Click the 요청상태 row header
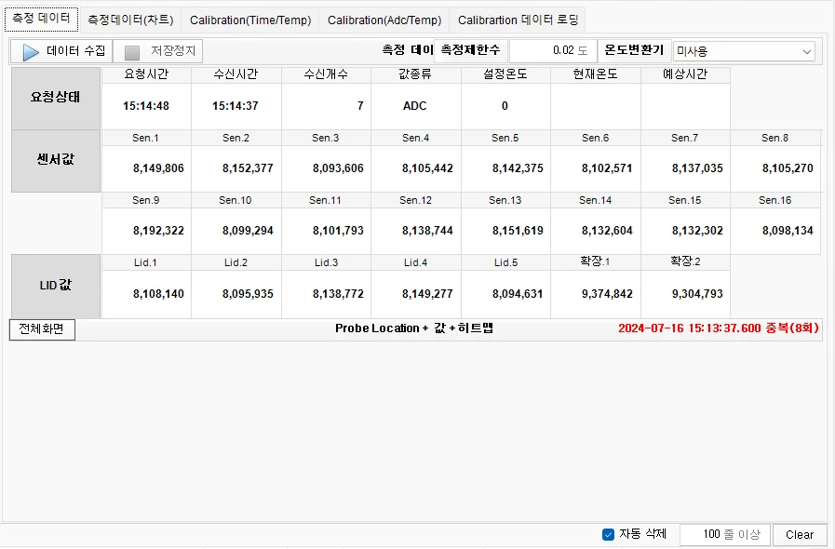This screenshot has height=549, width=835. point(56,98)
